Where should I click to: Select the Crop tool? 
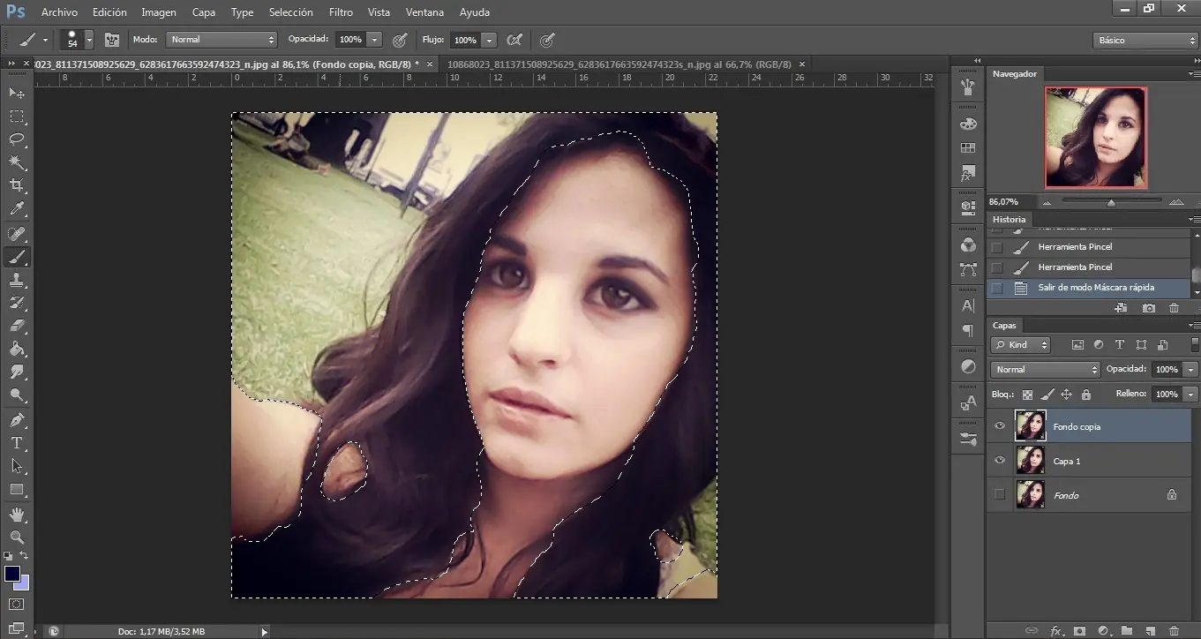(17, 186)
